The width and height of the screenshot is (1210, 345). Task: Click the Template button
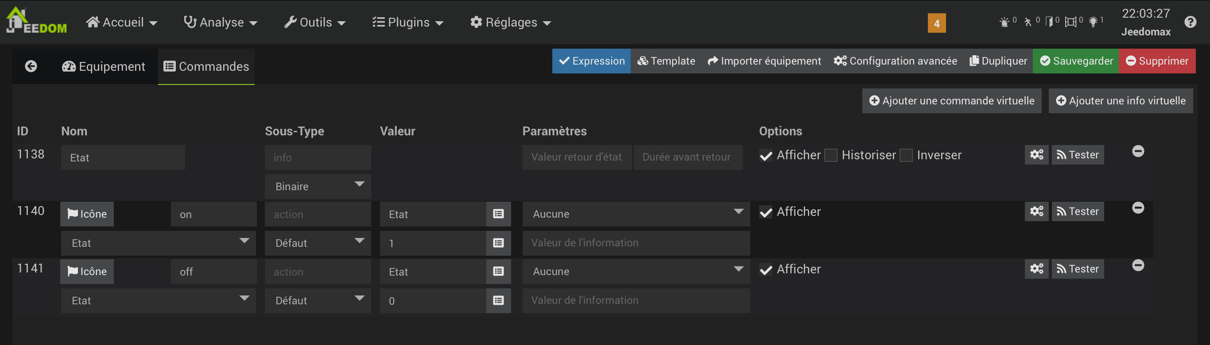[666, 61]
